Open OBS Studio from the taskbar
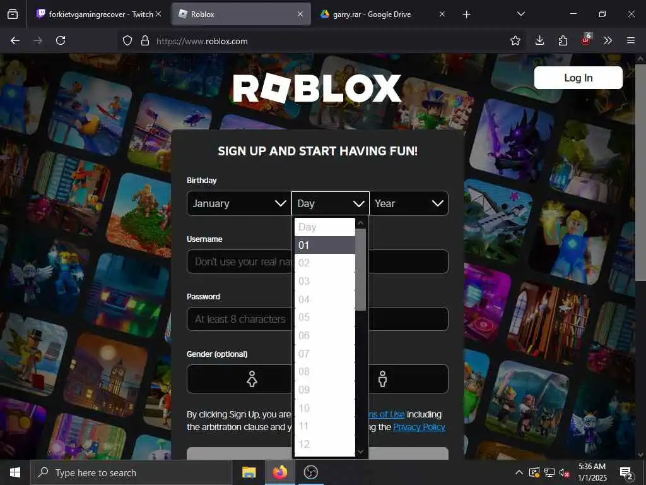Viewport: 646px width, 485px height. [310, 472]
